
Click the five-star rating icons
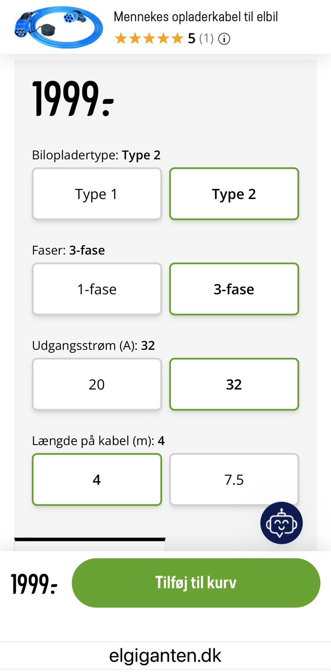(149, 39)
